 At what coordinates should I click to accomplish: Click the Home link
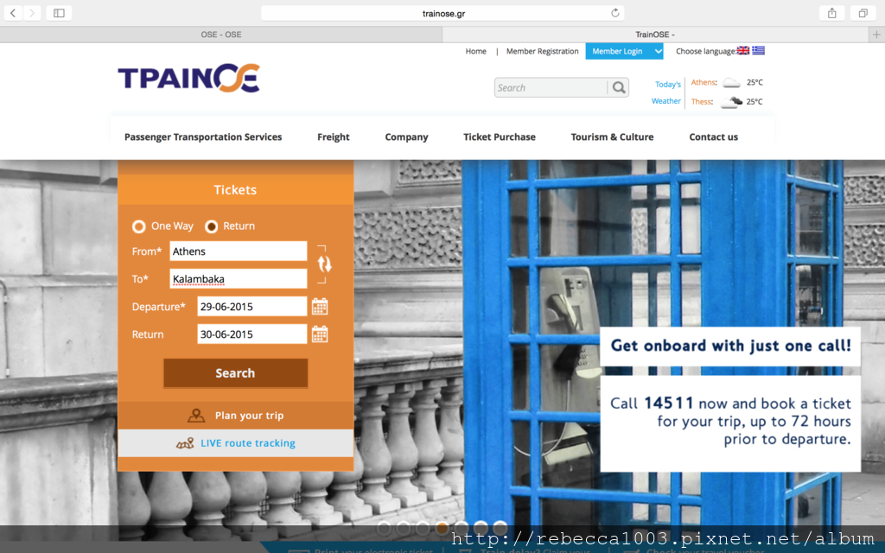coord(476,51)
